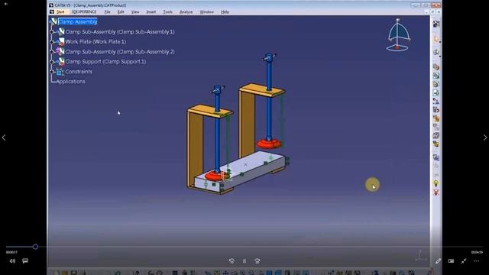Click the Clamp Support part icon
The width and height of the screenshot is (489, 275).
[60, 62]
